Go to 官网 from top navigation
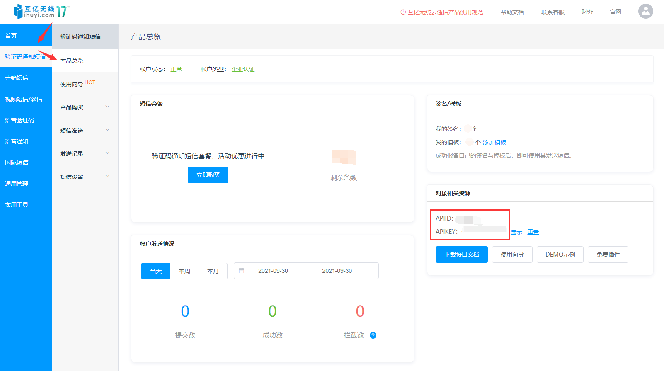This screenshot has width=664, height=371. pos(616,12)
